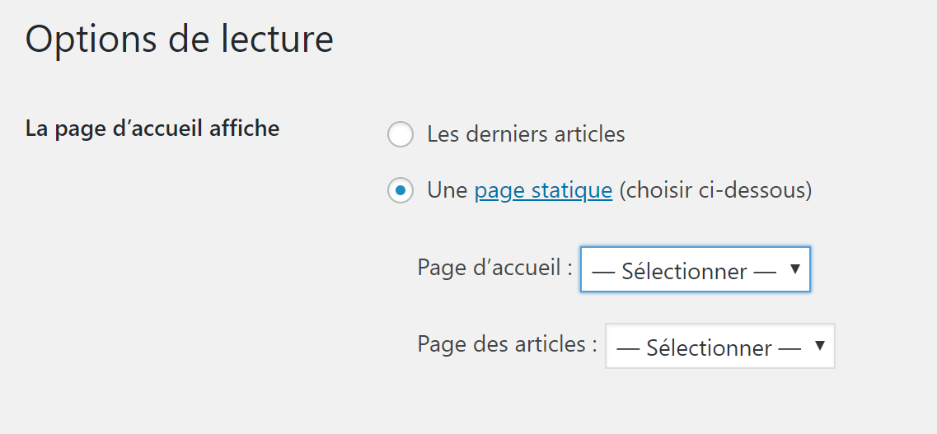This screenshot has width=937, height=434.
Task: Click the blue dot inside the selected radio
Action: pos(401,190)
